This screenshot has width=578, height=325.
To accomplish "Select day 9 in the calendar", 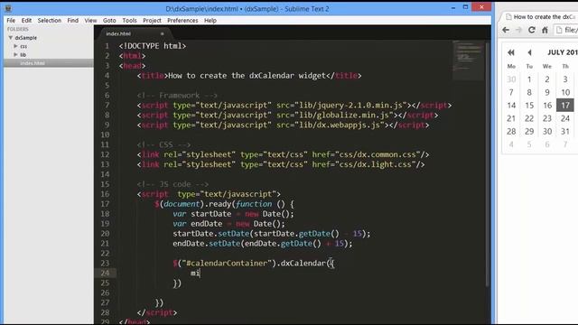I will coord(547,92).
